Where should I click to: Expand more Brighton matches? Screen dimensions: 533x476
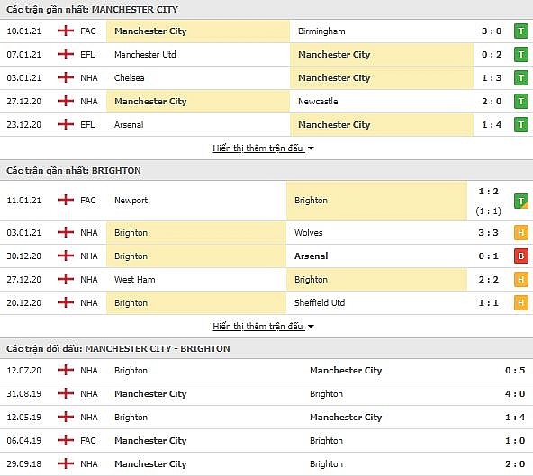pyautogui.click(x=257, y=327)
